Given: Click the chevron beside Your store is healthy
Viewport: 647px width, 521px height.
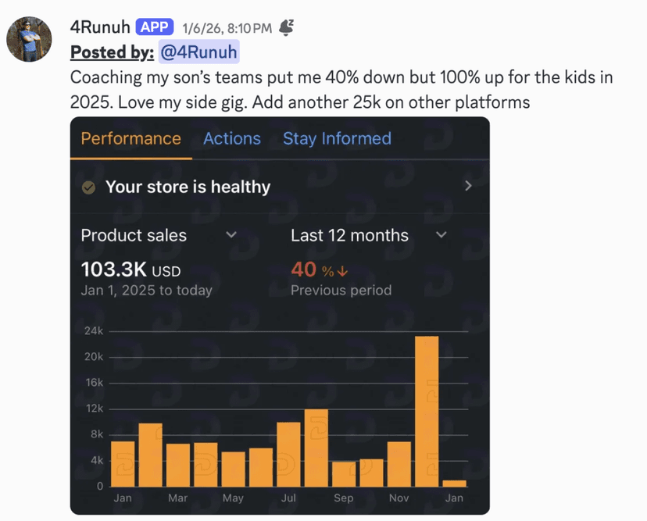Looking at the screenshot, I should point(467,186).
